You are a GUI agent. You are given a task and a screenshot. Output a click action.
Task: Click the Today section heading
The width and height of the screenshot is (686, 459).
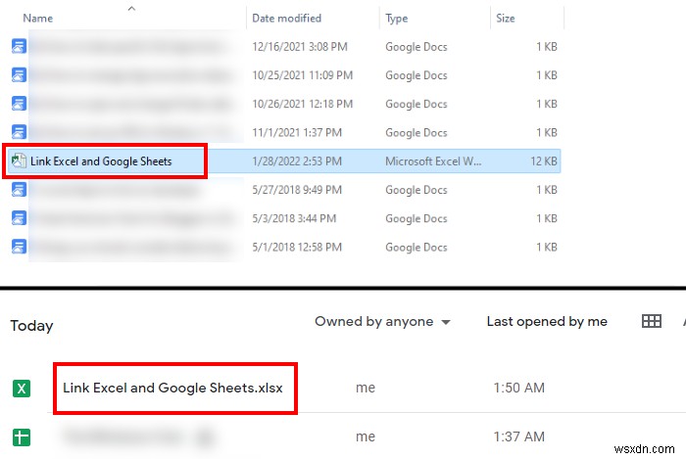pos(32,326)
